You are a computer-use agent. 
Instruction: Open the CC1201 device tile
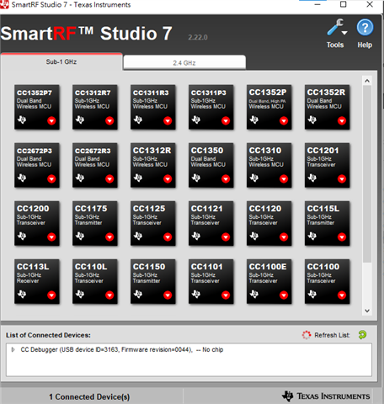click(328, 165)
